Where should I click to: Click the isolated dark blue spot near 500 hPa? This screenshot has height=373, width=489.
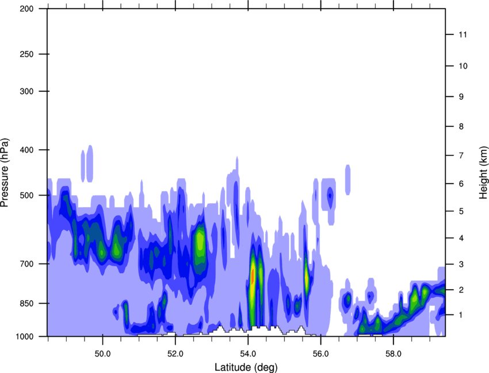[330, 195]
